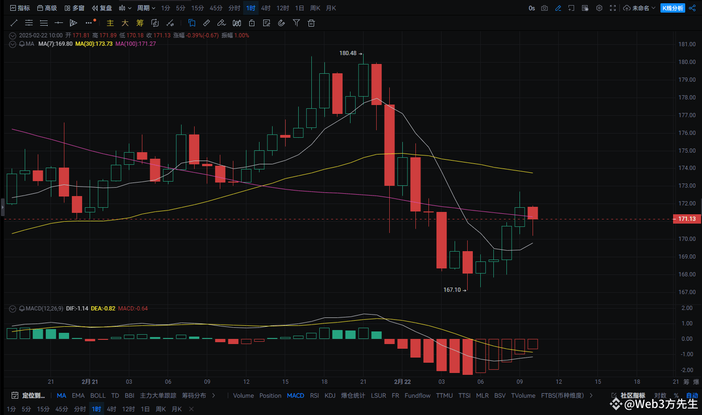This screenshot has height=415, width=702.
Task: Select the lock drawings icon
Action: [x=252, y=23]
